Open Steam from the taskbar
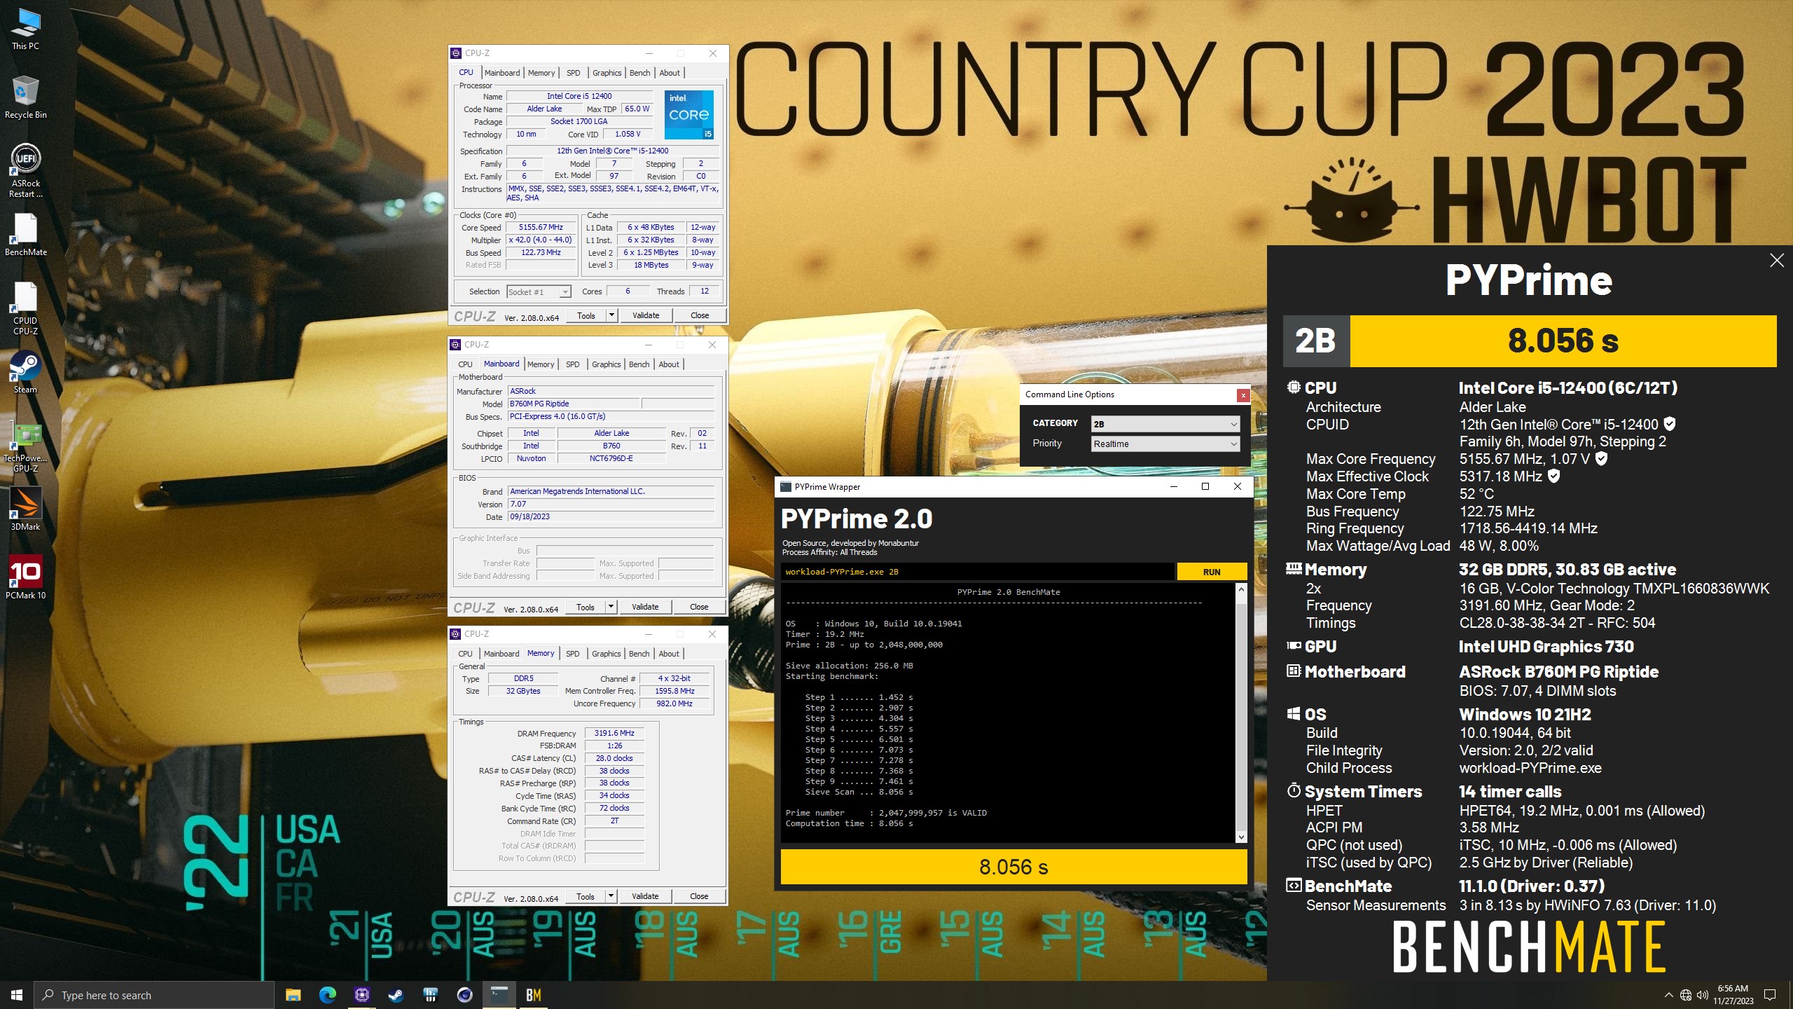 [396, 995]
